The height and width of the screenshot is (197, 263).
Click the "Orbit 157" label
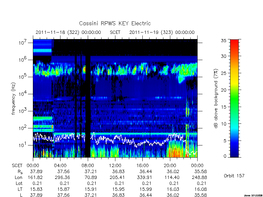tap(234, 176)
